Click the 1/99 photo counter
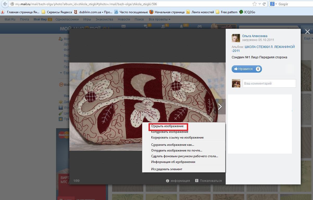313x200 pixels. click(76, 181)
